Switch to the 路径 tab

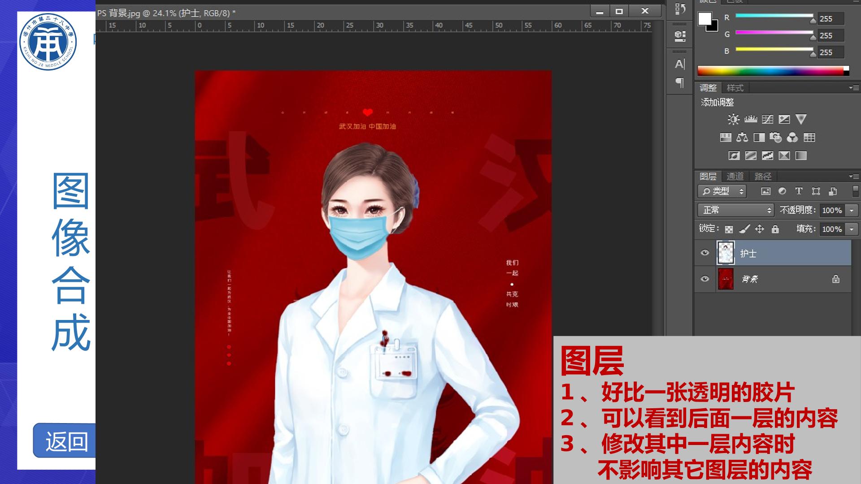coord(763,177)
